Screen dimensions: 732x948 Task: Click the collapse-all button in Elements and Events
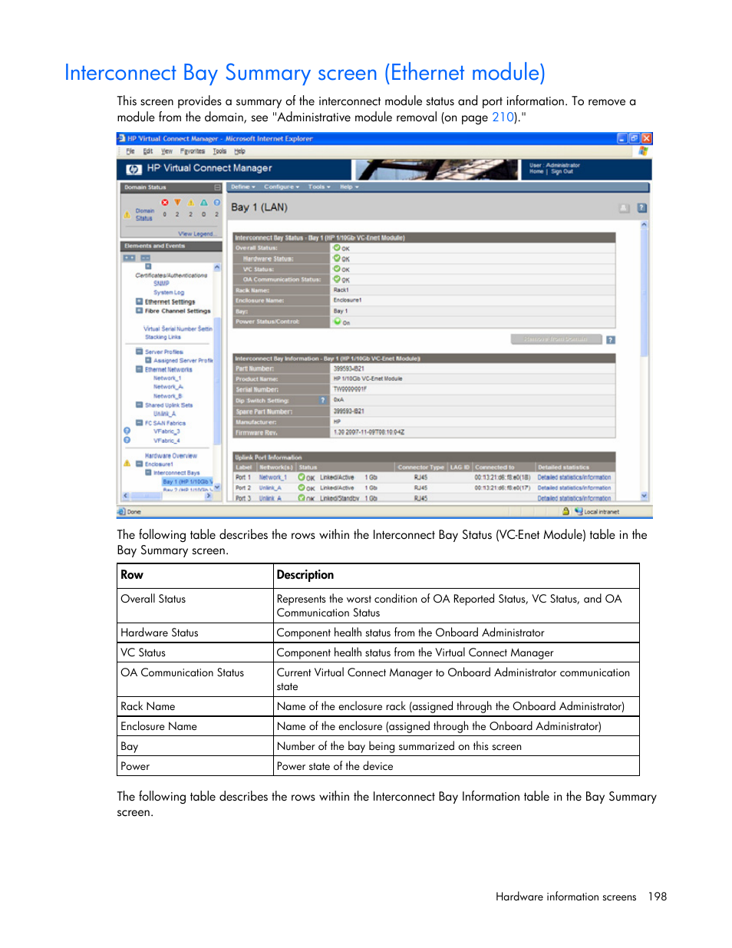click(145, 257)
